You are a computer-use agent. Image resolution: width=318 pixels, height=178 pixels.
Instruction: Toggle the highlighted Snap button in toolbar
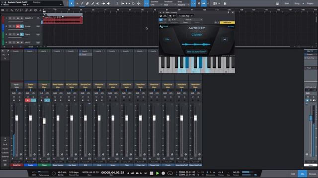(x=193, y=3)
